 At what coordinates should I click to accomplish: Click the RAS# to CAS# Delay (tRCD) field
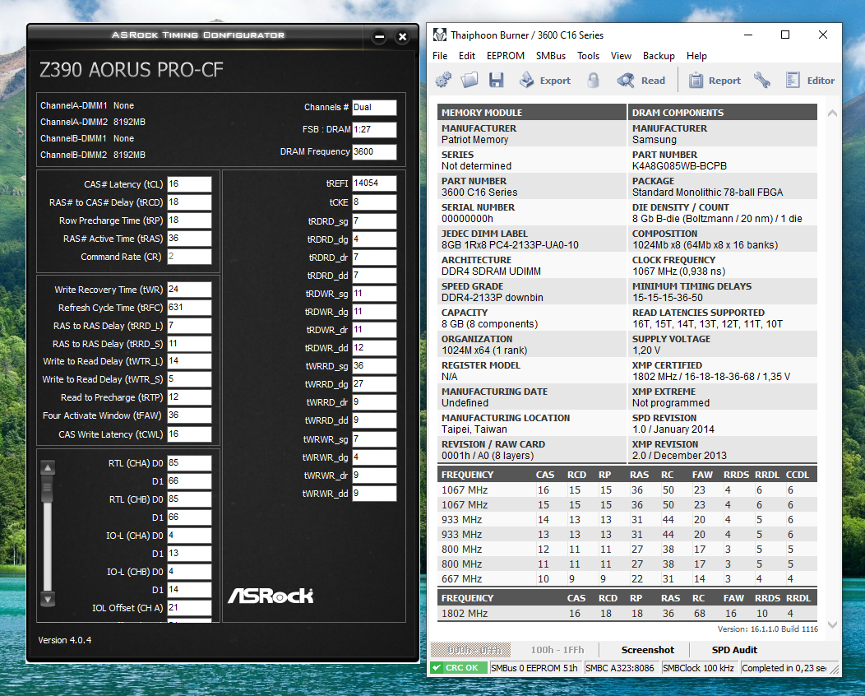coord(189,202)
